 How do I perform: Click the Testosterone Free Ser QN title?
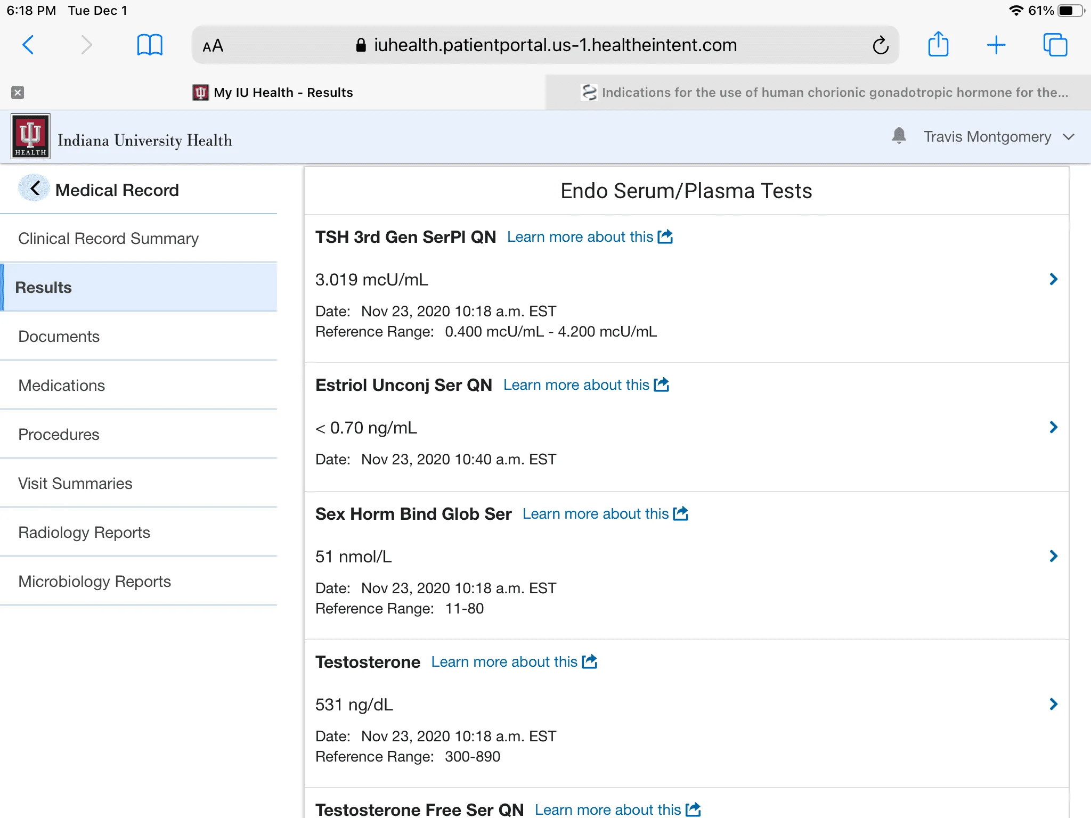420,809
